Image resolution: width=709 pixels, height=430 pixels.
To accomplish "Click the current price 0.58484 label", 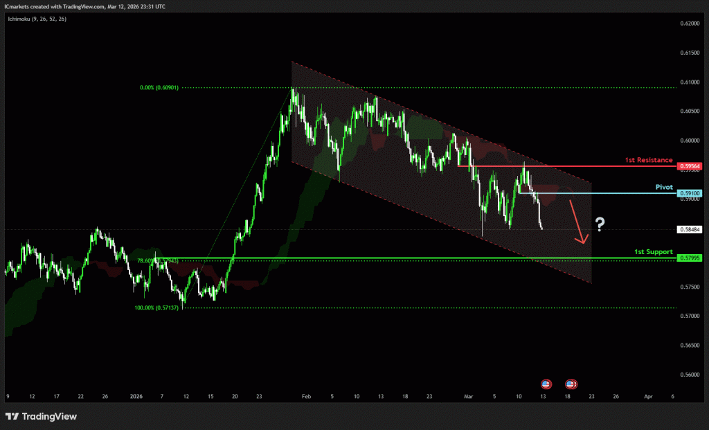I will [x=690, y=229].
